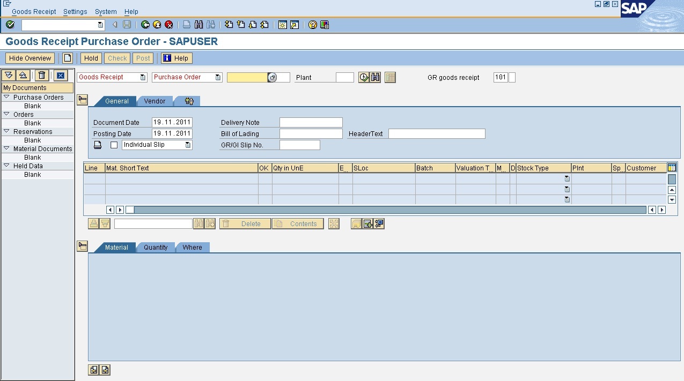This screenshot has width=684, height=381.
Task: Click the item table horizontal scrollbar
Action: [x=385, y=210]
